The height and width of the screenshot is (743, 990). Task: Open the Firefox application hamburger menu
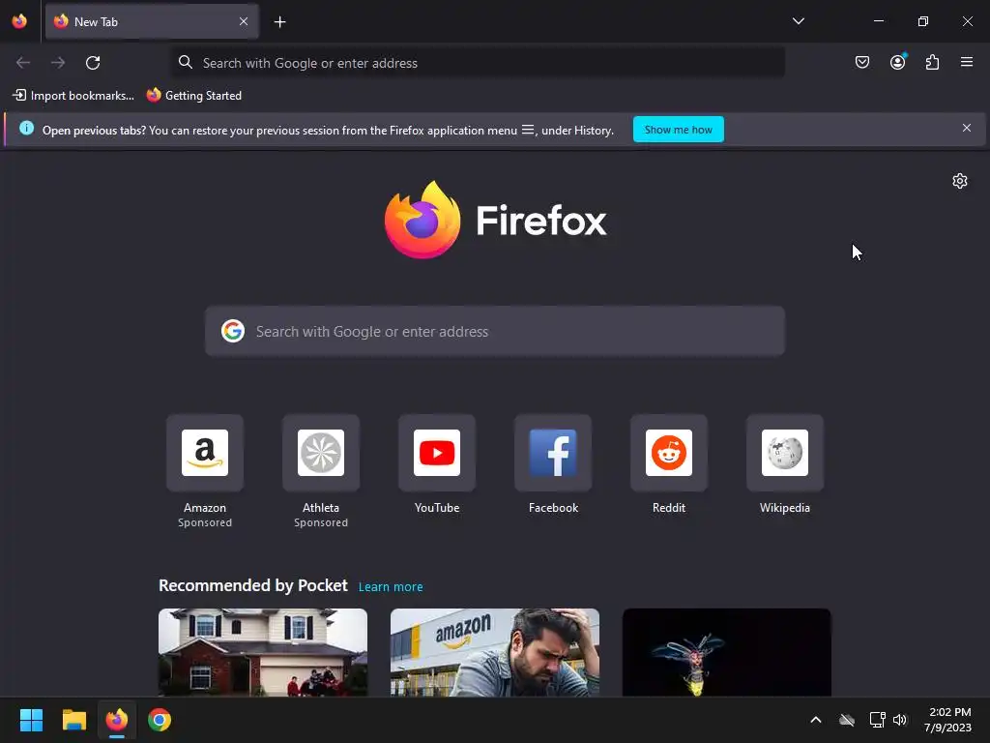click(967, 62)
